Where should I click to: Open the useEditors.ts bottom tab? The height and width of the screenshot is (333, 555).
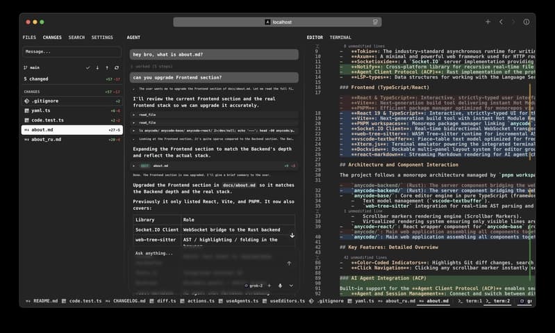pyautogui.click(x=283, y=301)
